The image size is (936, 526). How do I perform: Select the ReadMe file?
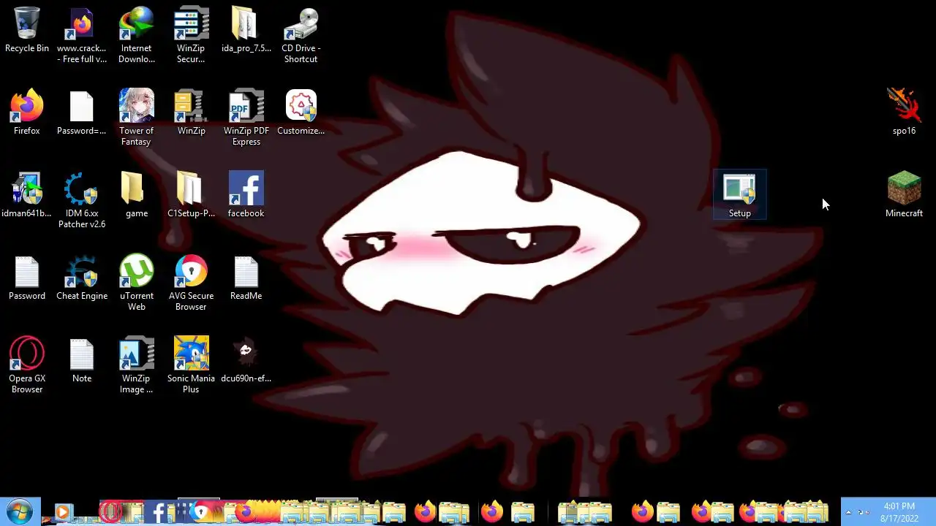[x=246, y=278]
